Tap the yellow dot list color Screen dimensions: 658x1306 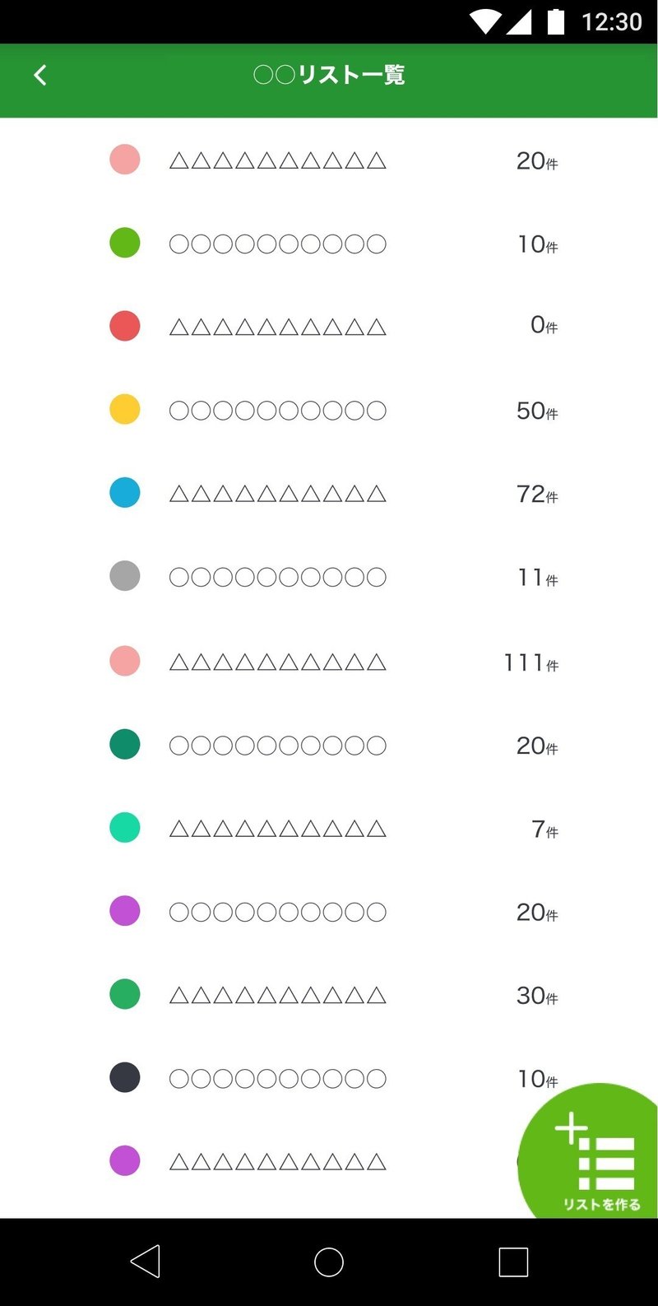pyautogui.click(x=125, y=409)
